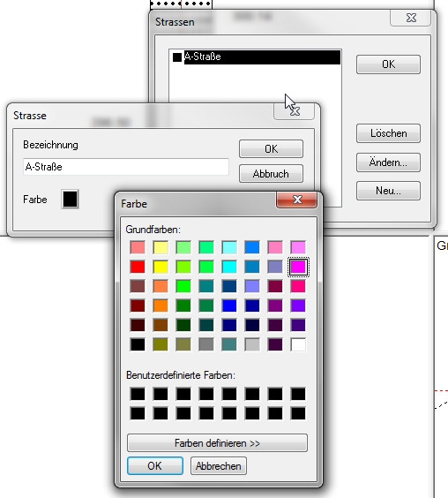The height and width of the screenshot is (498, 448).
Task: Pick the light orange swatch in the third row
Action: coord(161,286)
